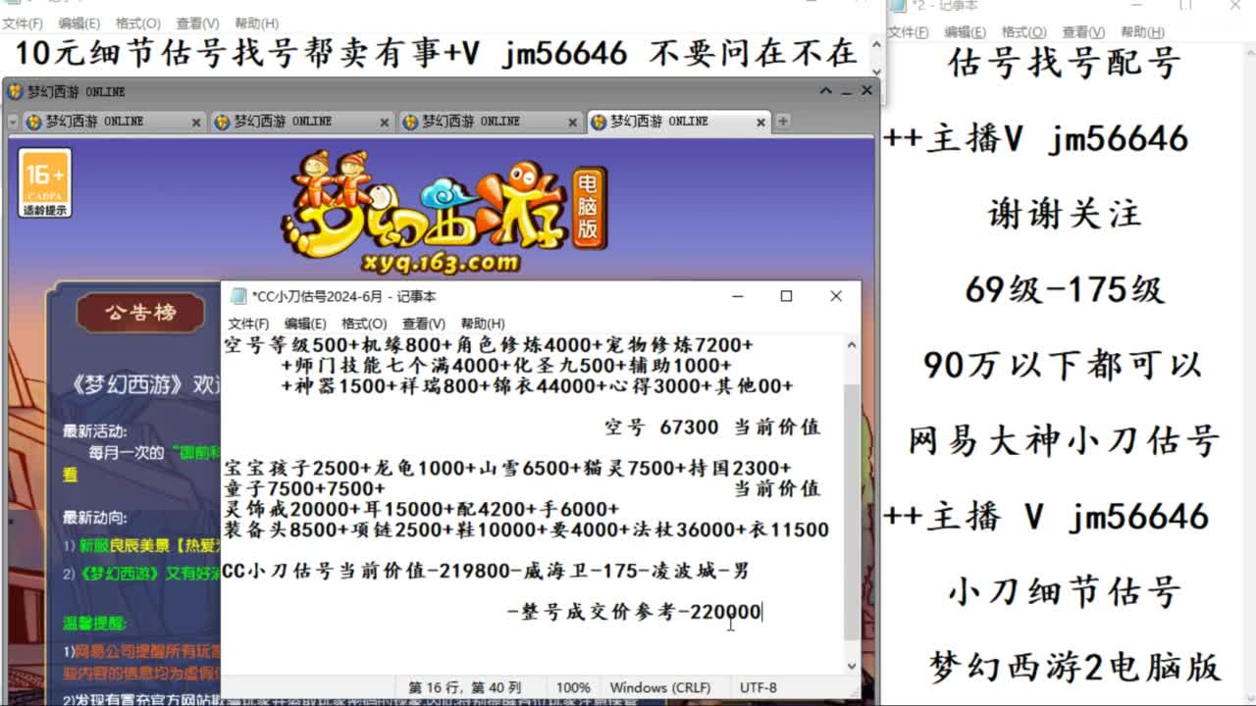This screenshot has width=1256, height=706.
Task: Click the 公告榜 notice board header
Action: point(140,313)
